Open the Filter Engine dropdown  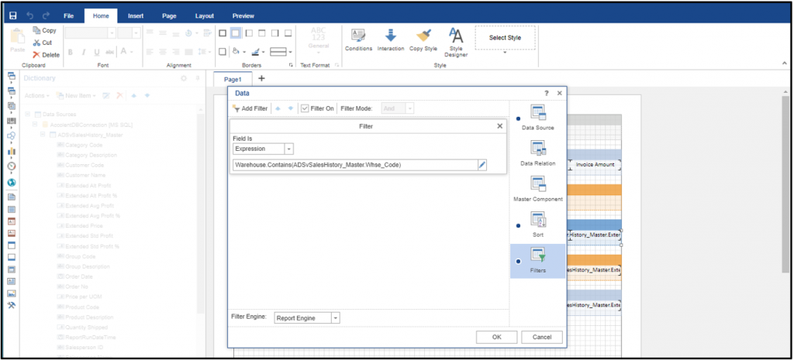coord(336,318)
